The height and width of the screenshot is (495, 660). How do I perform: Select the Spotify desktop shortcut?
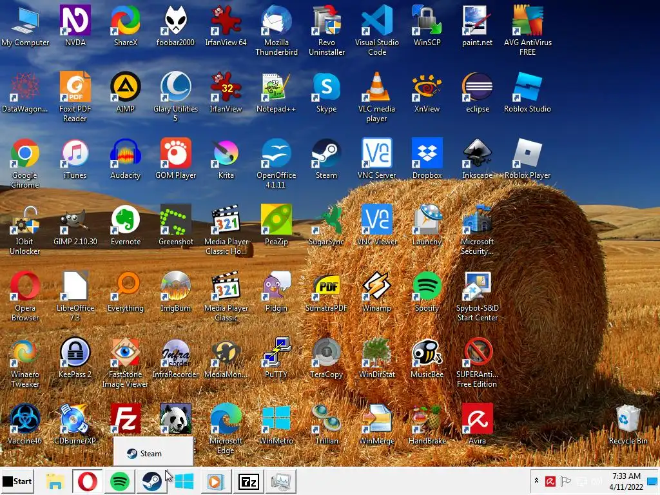click(427, 291)
